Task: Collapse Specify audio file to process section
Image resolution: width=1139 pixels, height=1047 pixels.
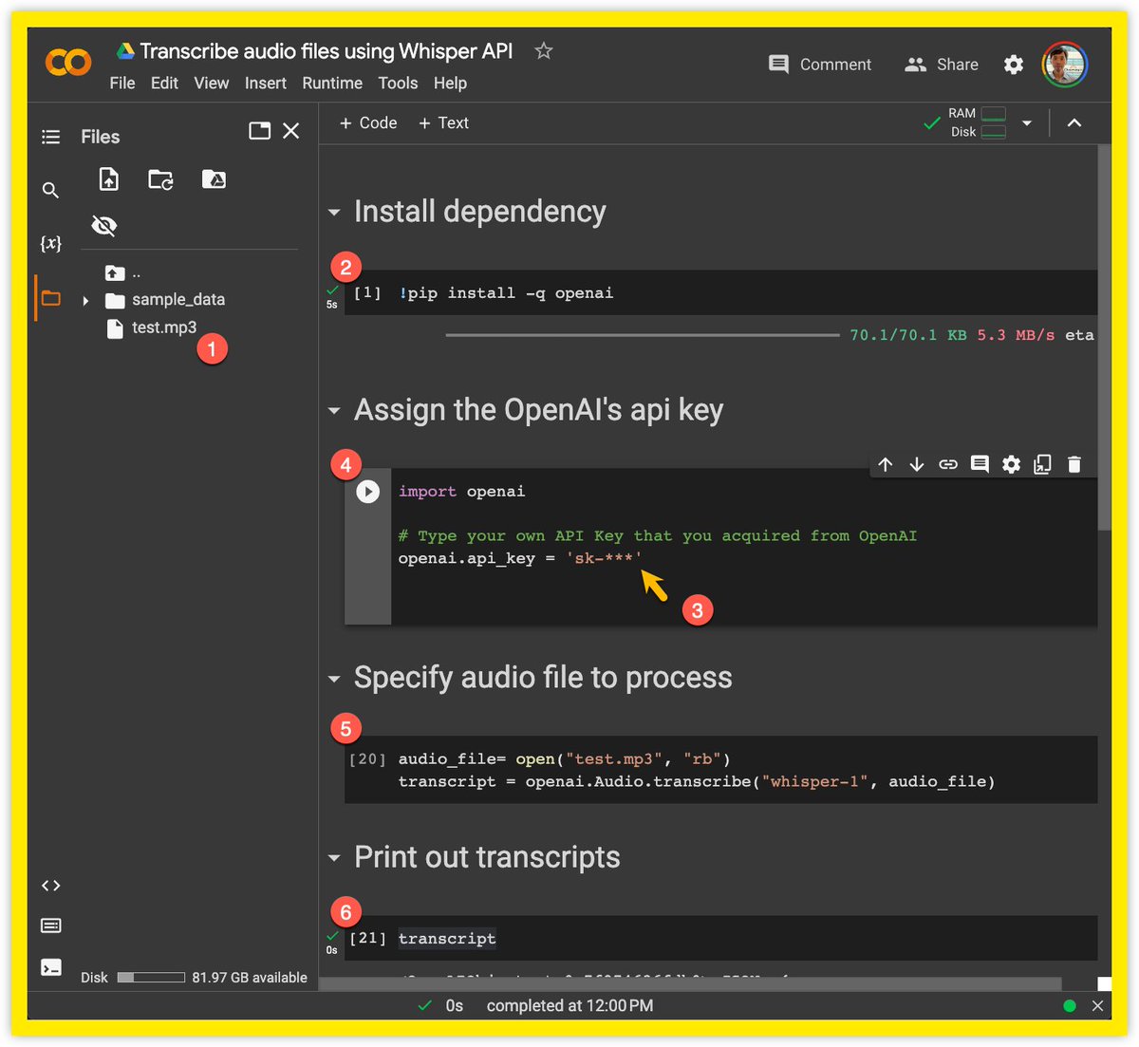Action: click(x=334, y=679)
